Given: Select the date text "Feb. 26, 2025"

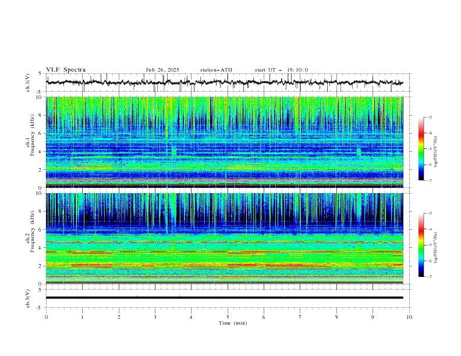Looking at the screenshot, I should (162, 70).
